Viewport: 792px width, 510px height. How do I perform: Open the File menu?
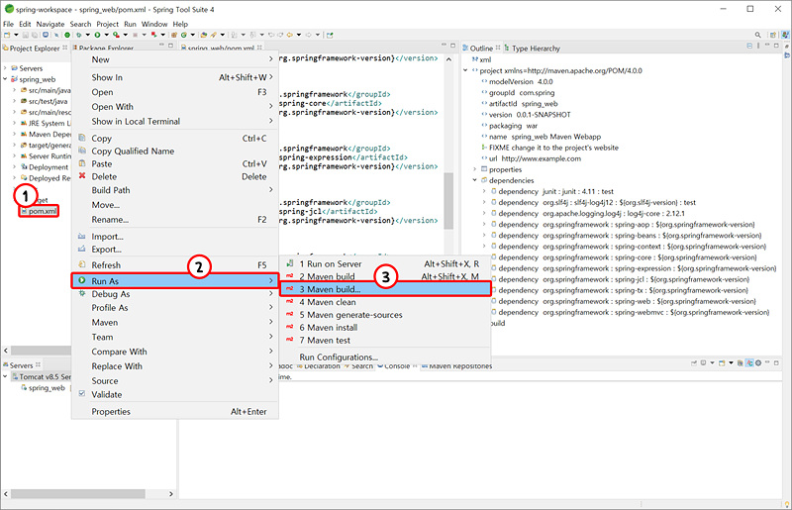[x=8, y=24]
